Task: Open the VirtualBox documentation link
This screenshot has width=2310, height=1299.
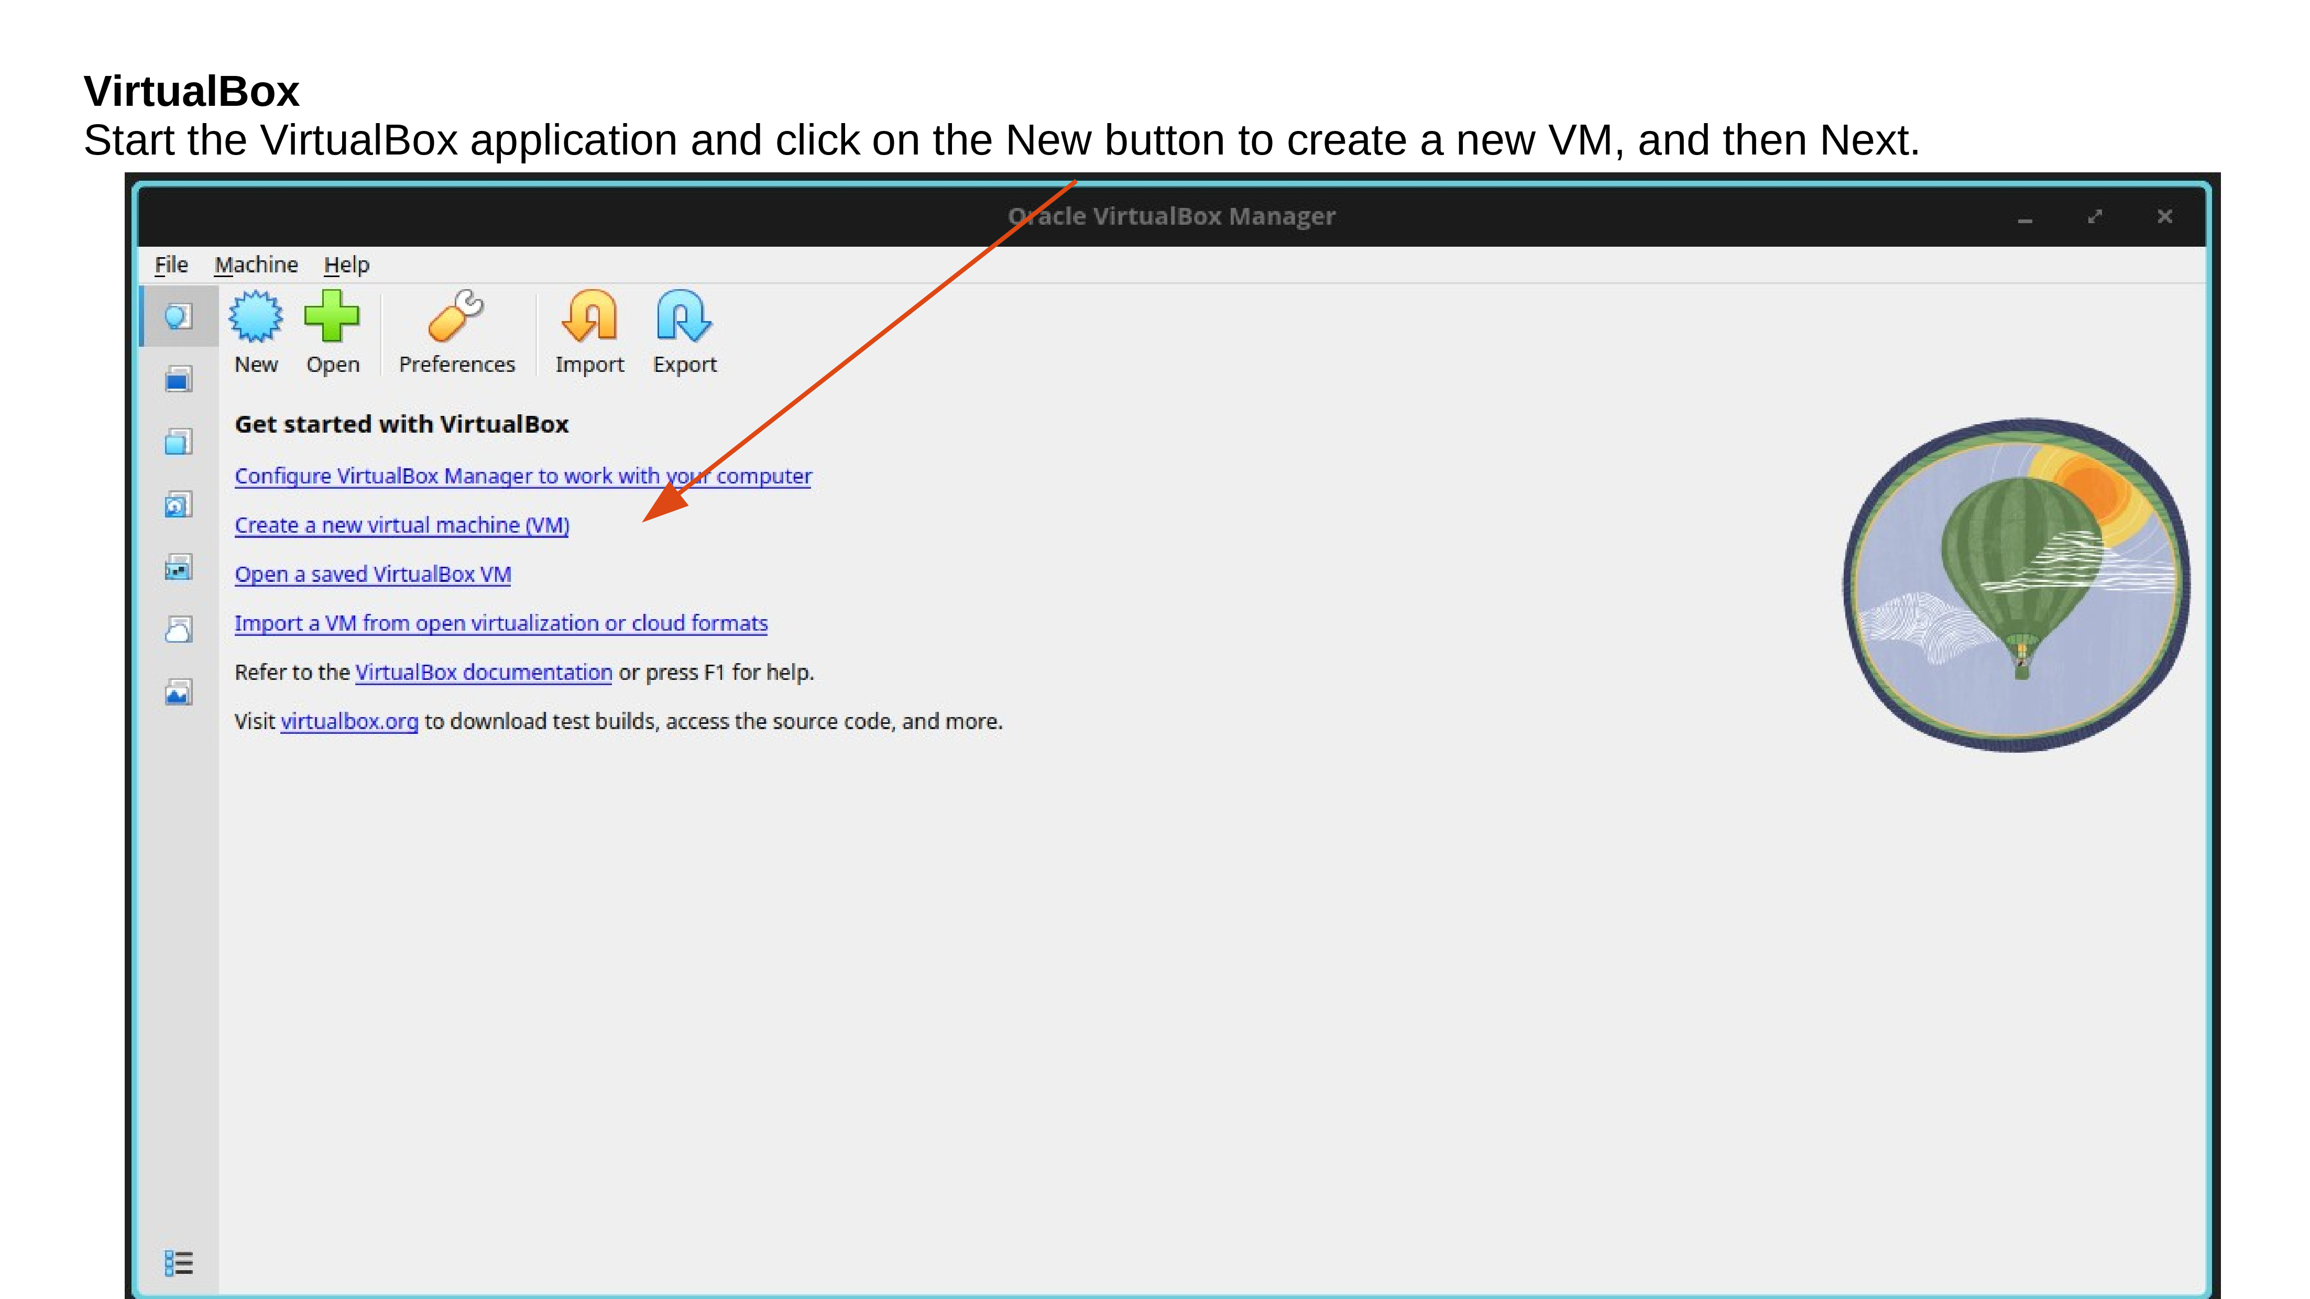Action: (x=484, y=673)
